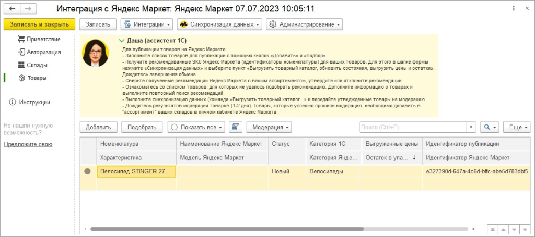The image size is (535, 237).
Task: Jump to the first row with the top arrow
Action: click(x=493, y=229)
